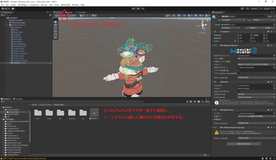The width and height of the screenshot is (276, 160).
Task: Open the scene camera settings icon
Action: click(x=201, y=16)
